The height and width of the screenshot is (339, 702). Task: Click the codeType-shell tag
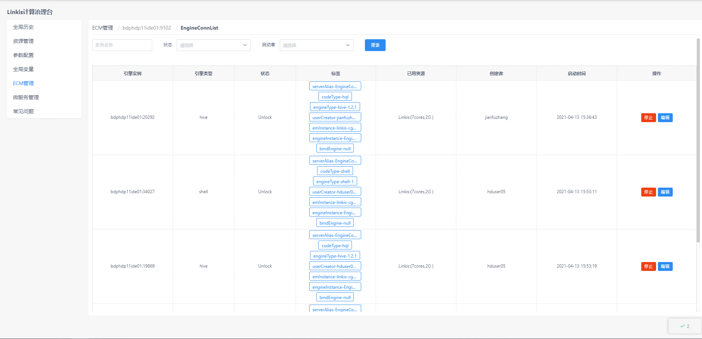(335, 171)
